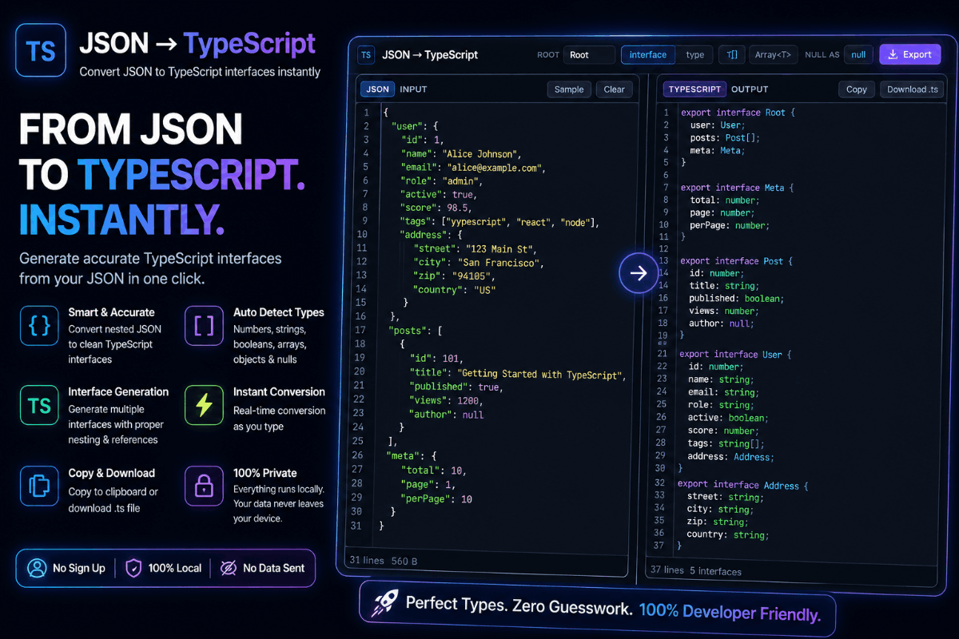The image size is (959, 639).
Task: Click "export interface User" line
Action: click(x=735, y=354)
